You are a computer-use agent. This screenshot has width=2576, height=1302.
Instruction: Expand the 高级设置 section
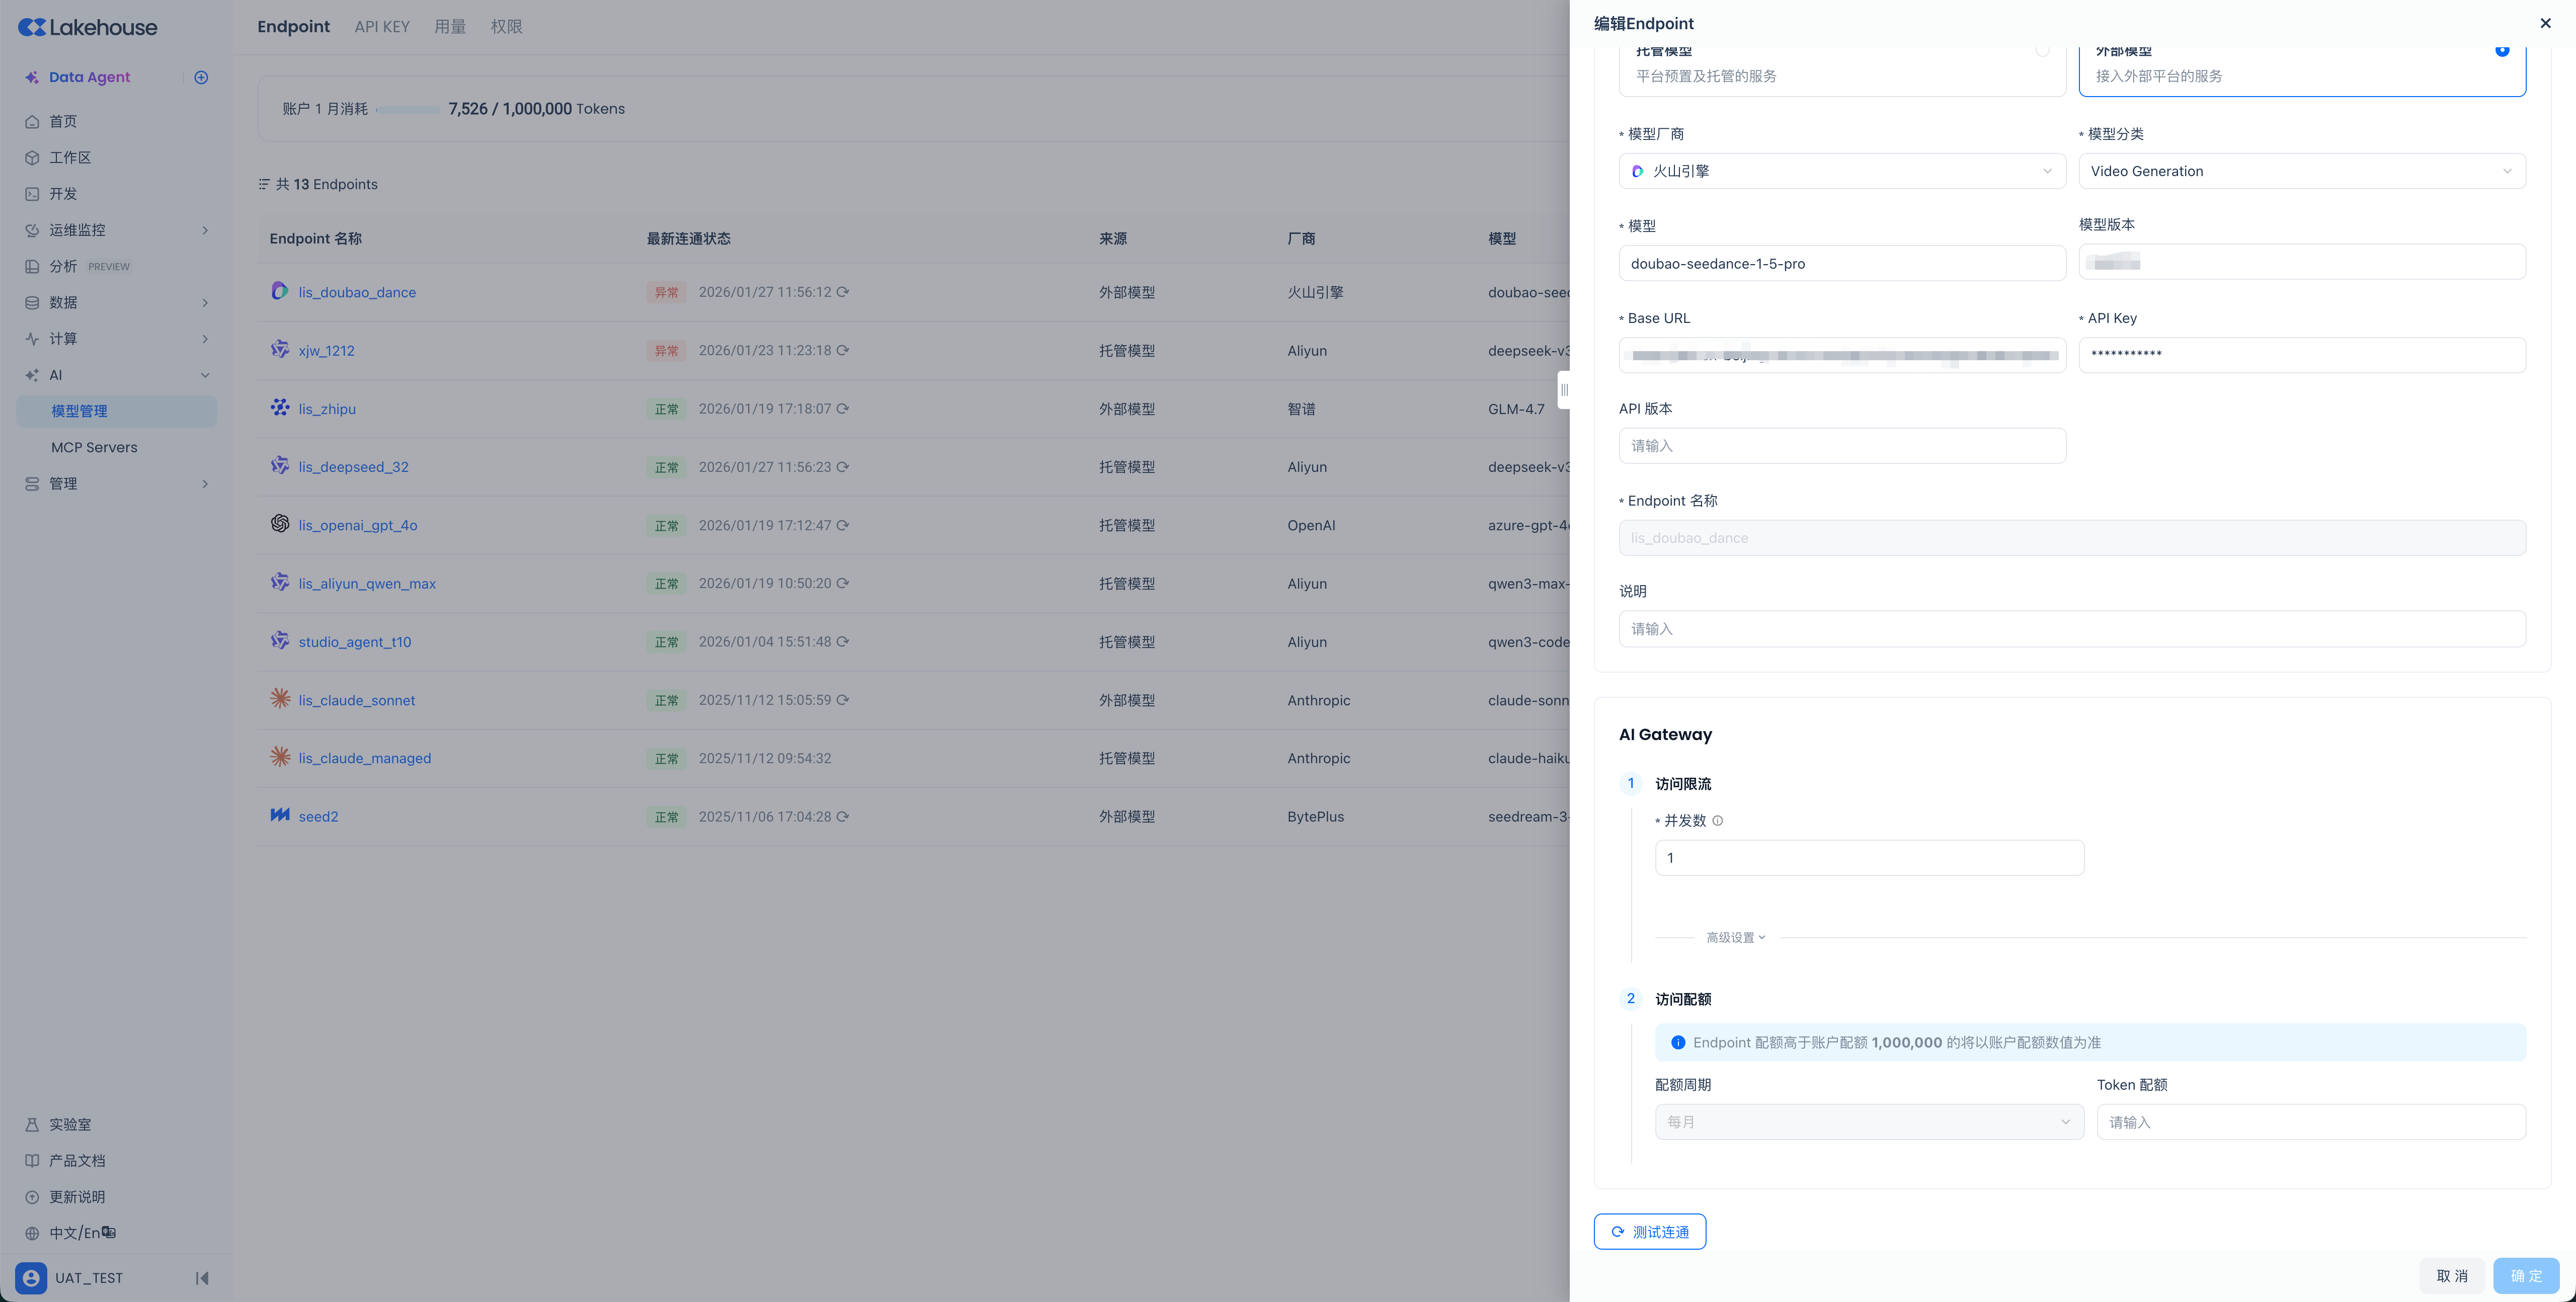pyautogui.click(x=1735, y=937)
